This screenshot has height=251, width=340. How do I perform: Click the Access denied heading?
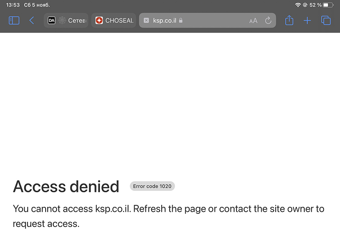(66, 186)
